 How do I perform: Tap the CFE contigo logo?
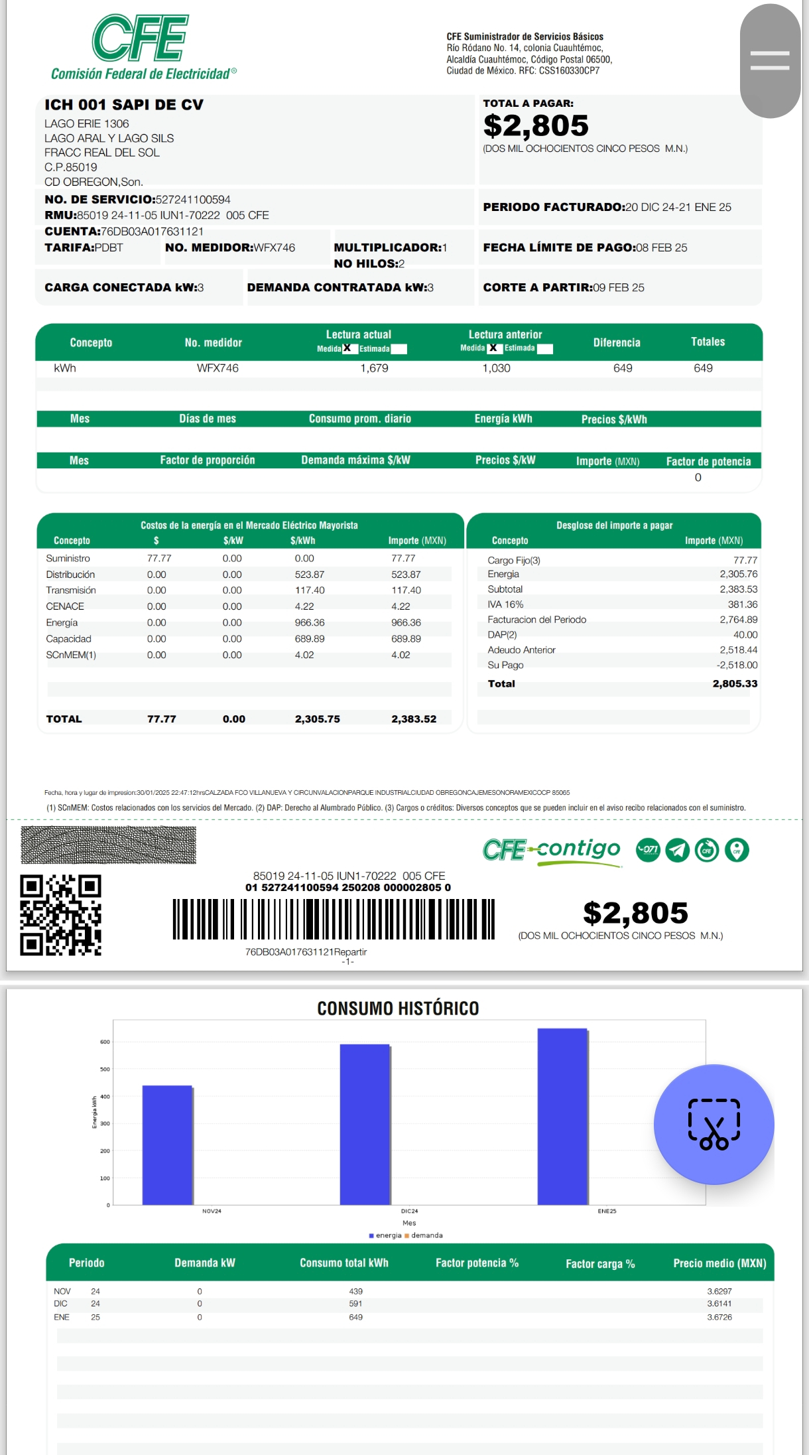[x=552, y=850]
